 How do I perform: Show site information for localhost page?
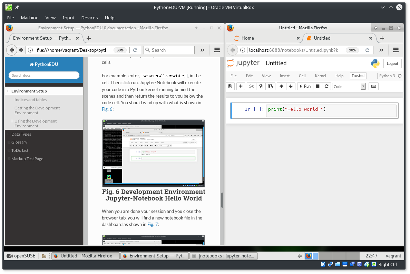point(243,50)
